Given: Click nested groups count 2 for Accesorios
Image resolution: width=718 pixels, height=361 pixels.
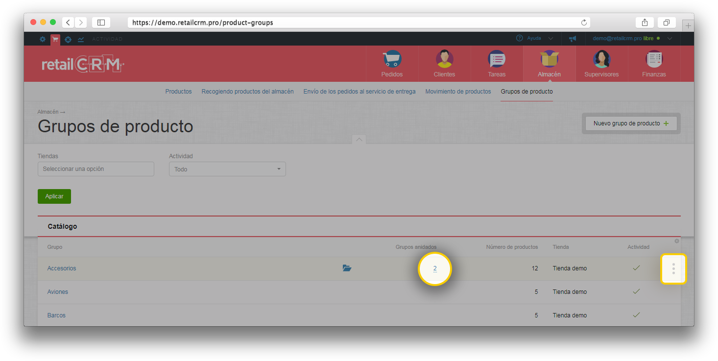Looking at the screenshot, I should coord(435,268).
